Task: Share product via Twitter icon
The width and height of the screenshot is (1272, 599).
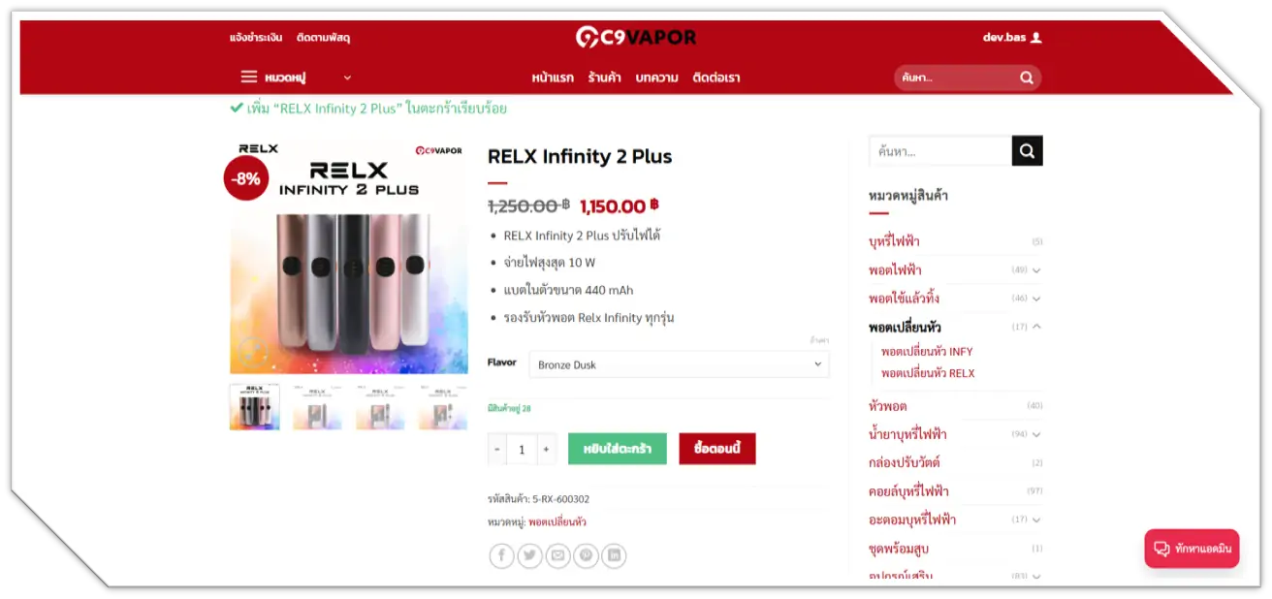Action: click(529, 555)
